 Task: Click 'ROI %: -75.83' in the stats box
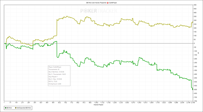(53, 82)
